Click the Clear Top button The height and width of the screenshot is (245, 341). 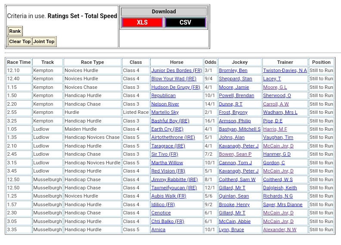pyautogui.click(x=20, y=41)
